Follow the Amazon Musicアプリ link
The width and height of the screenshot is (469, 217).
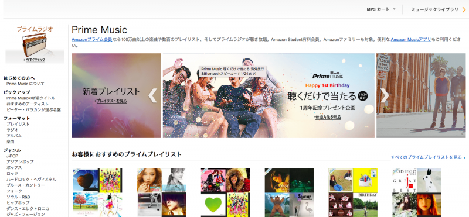(x=411, y=39)
